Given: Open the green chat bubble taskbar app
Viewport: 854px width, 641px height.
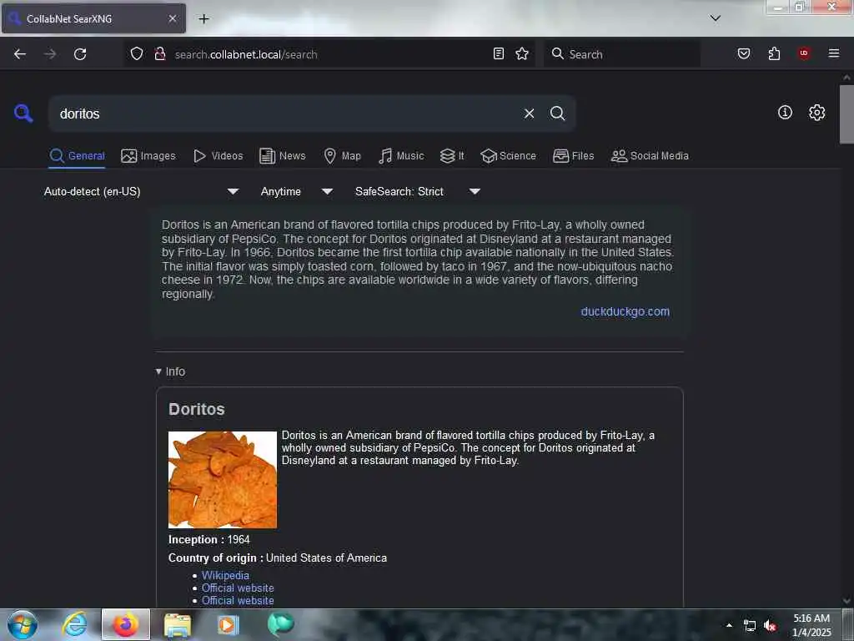Looking at the screenshot, I should pyautogui.click(x=281, y=624).
